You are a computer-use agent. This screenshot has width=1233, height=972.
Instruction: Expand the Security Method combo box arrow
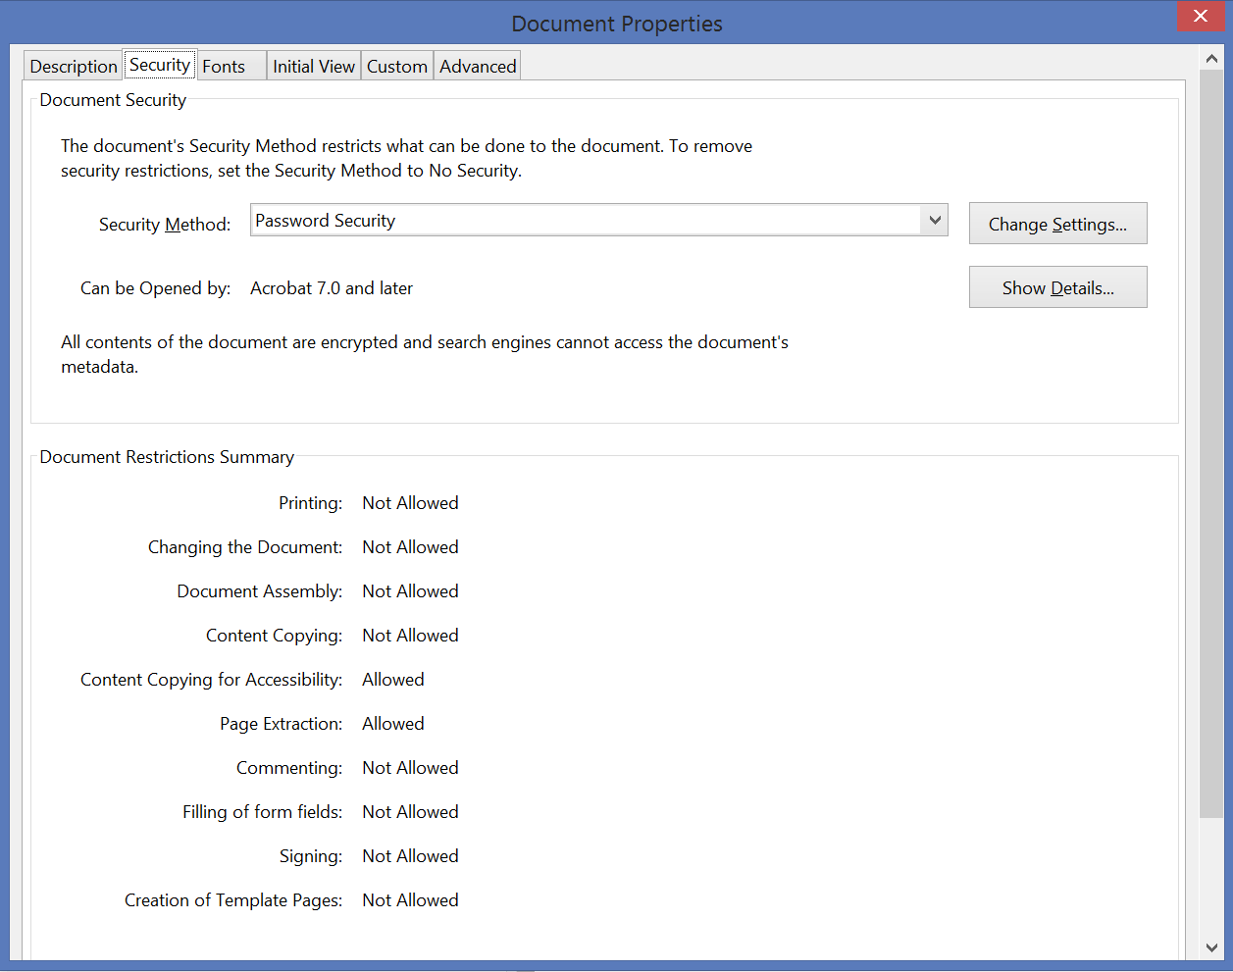[935, 220]
